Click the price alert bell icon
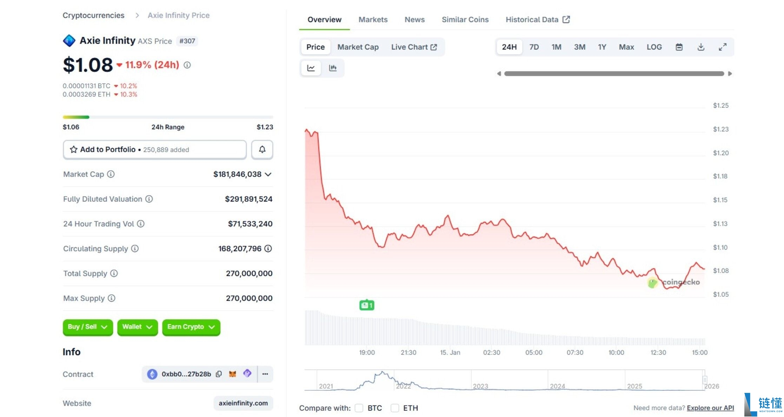Image resolution: width=784 pixels, height=417 pixels. click(262, 150)
